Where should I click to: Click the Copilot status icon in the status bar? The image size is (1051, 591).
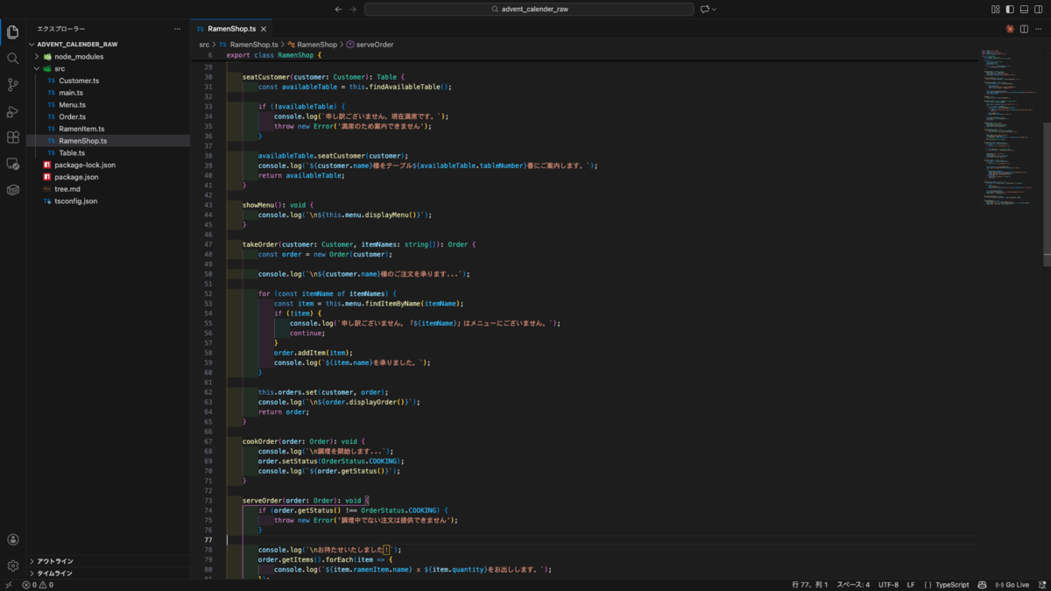pos(983,585)
